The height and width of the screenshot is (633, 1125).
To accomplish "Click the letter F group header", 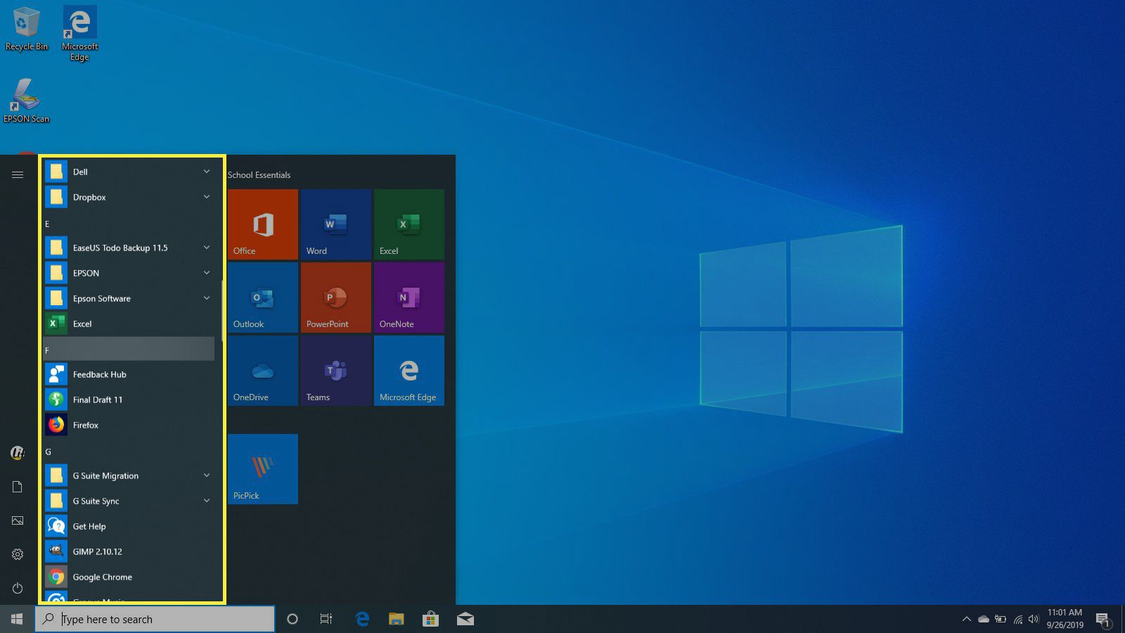I will (129, 350).
